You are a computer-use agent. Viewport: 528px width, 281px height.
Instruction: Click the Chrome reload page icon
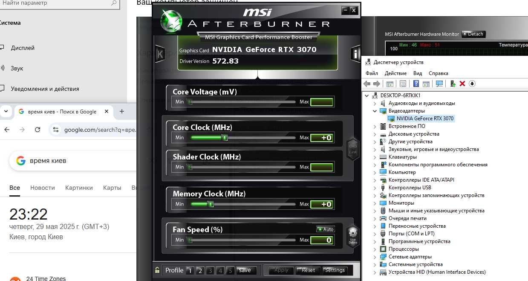[38, 130]
